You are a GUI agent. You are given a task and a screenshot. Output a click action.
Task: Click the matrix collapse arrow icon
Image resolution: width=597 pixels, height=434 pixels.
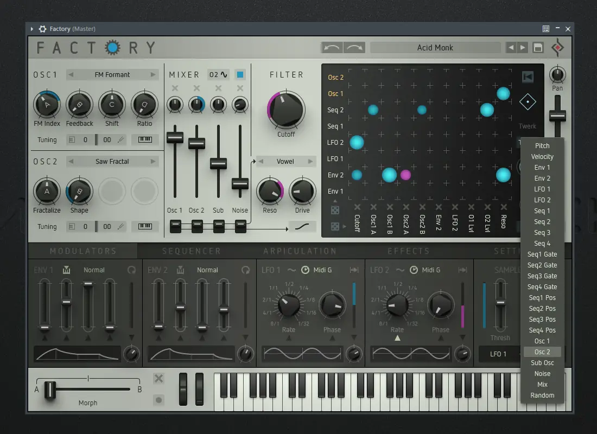[528, 77]
